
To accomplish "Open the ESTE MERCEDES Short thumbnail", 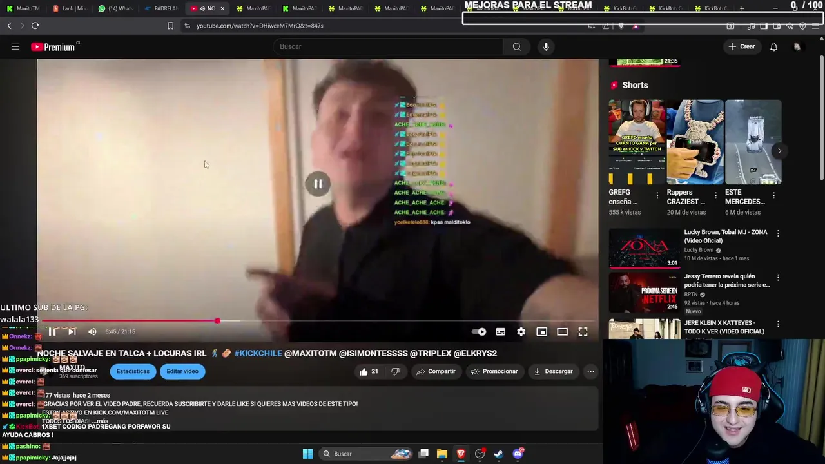I will 753,142.
